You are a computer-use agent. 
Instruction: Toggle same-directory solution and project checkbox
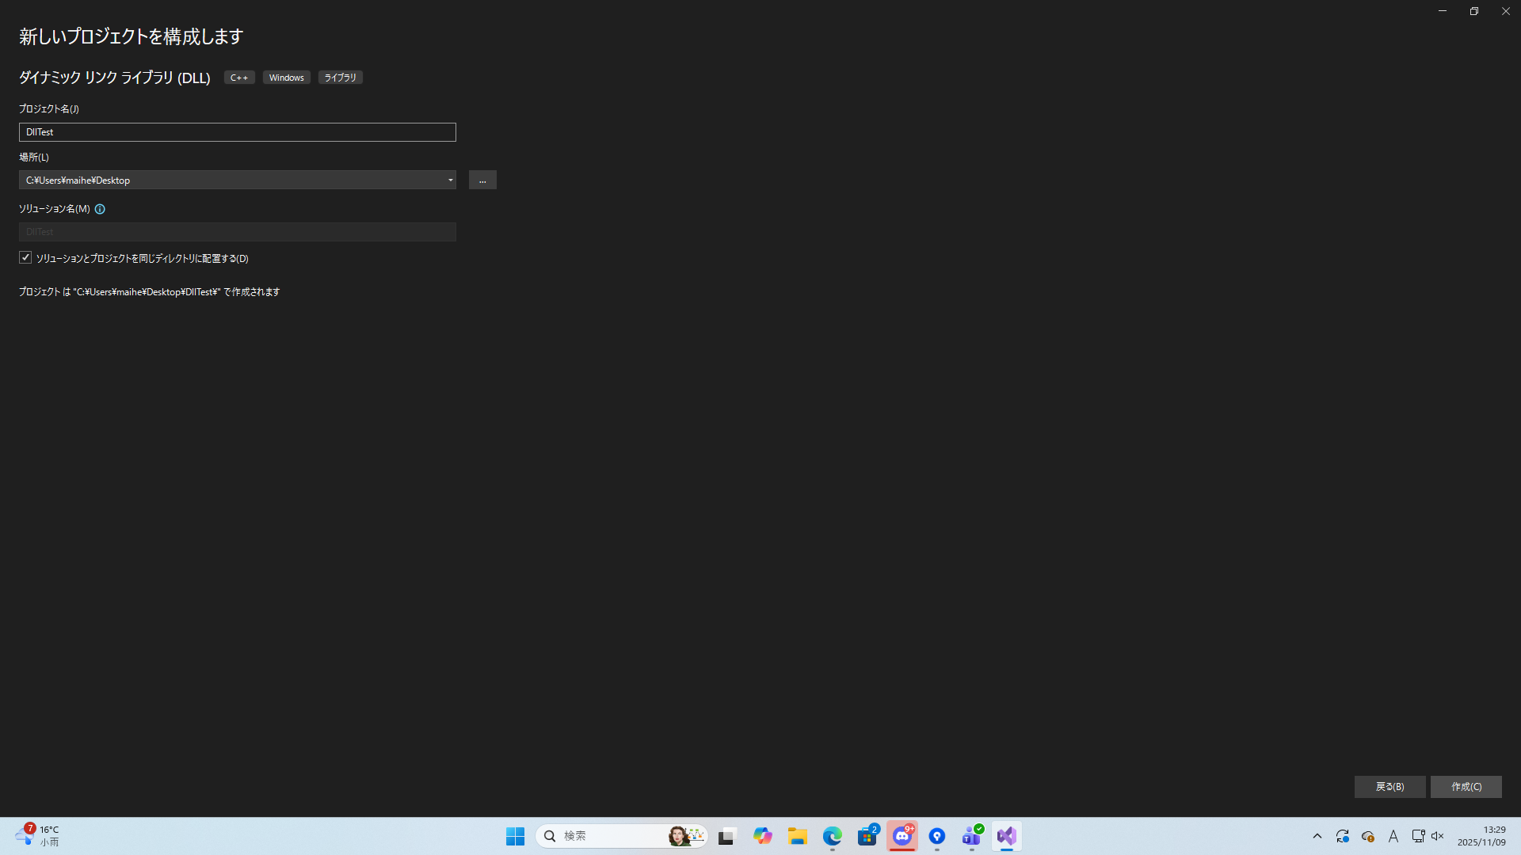[25, 258]
